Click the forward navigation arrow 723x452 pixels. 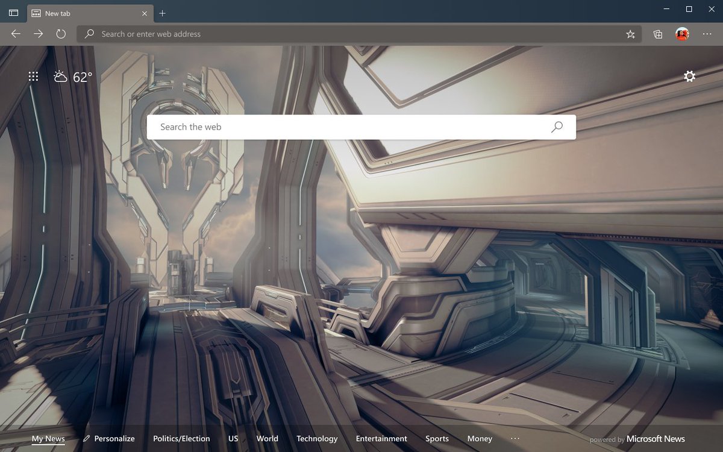[38, 34]
